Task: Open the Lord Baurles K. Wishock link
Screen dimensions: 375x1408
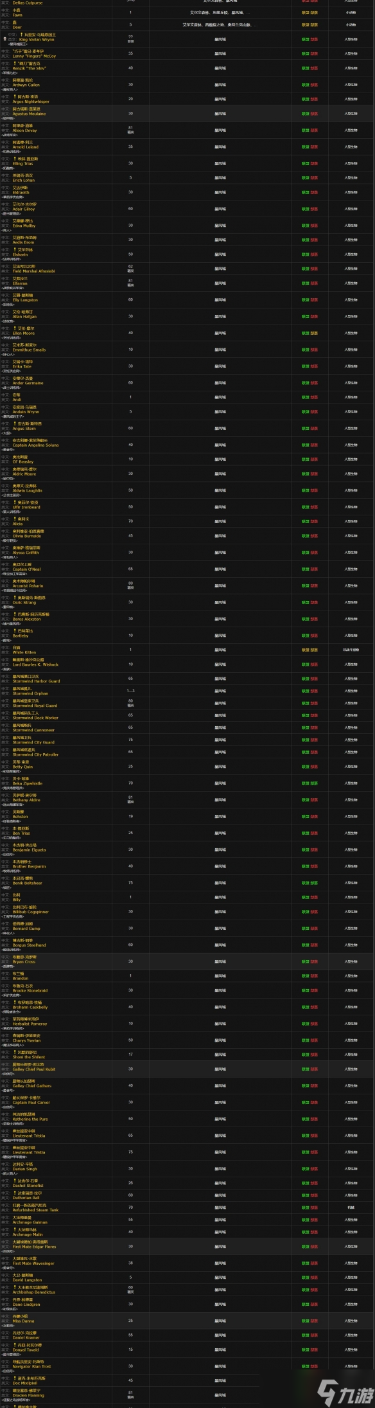Action: click(35, 665)
